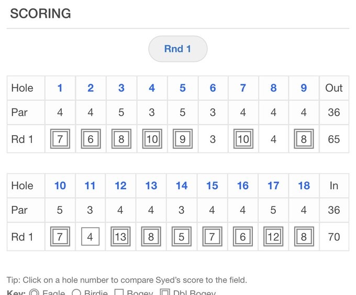
Task: Click hole number 1 link
Action: coord(60,88)
